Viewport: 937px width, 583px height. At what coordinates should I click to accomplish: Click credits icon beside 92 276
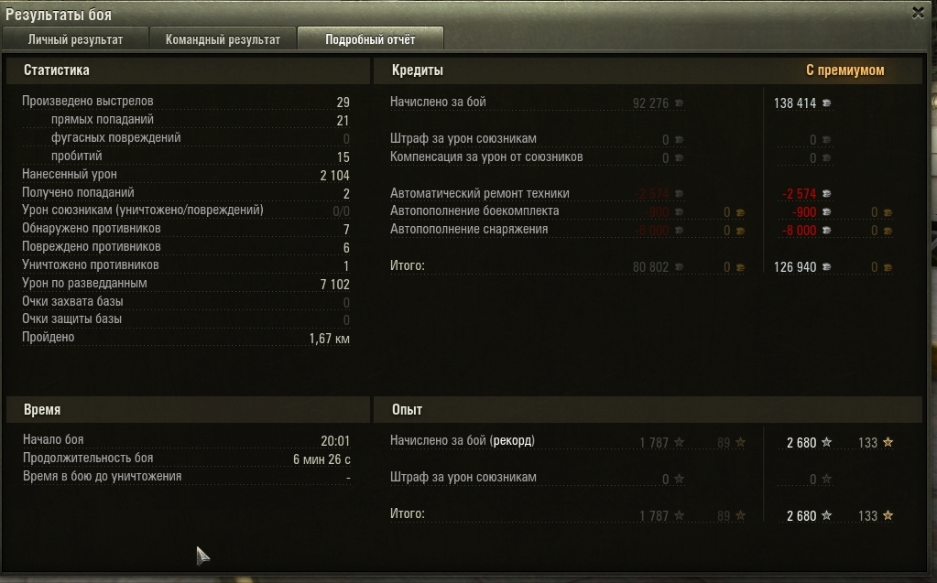(680, 103)
